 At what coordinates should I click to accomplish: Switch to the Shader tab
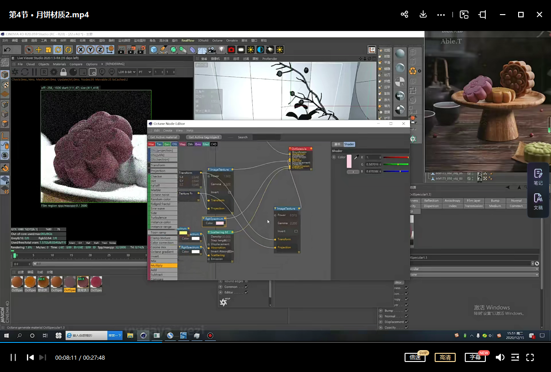tap(349, 144)
